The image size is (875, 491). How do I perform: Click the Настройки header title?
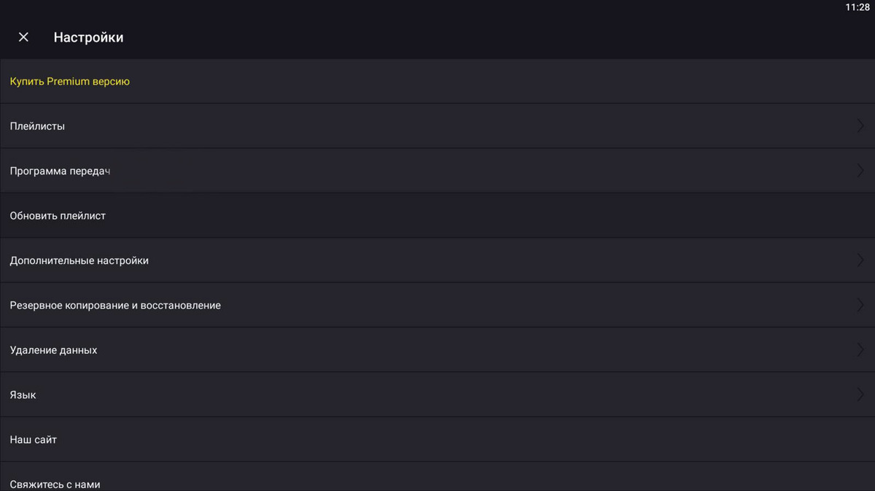pos(88,37)
